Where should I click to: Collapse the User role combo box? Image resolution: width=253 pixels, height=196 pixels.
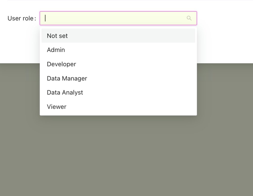click(189, 18)
